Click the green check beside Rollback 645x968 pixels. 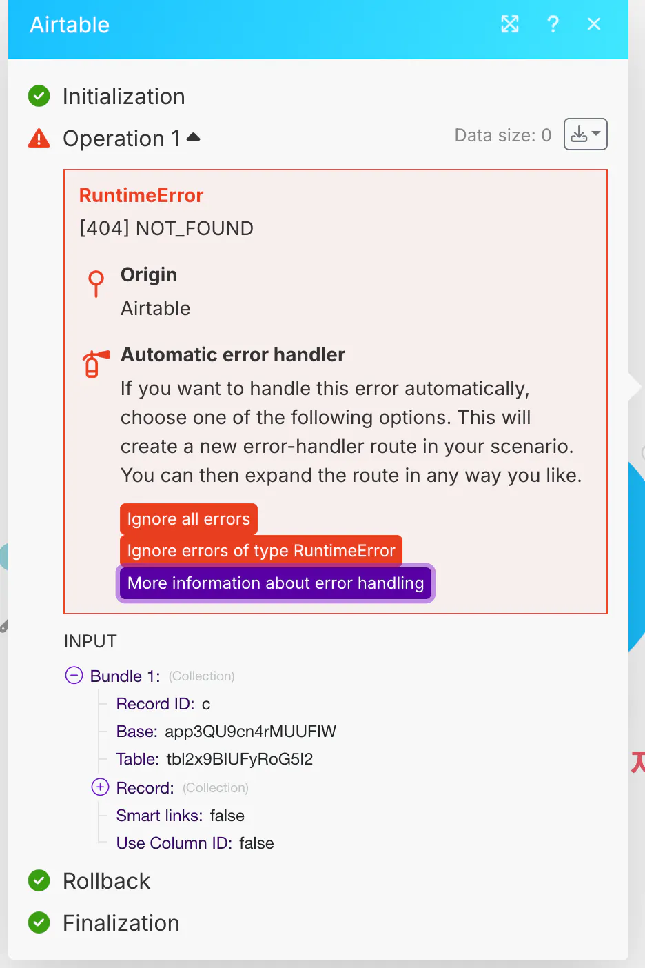pyautogui.click(x=39, y=881)
